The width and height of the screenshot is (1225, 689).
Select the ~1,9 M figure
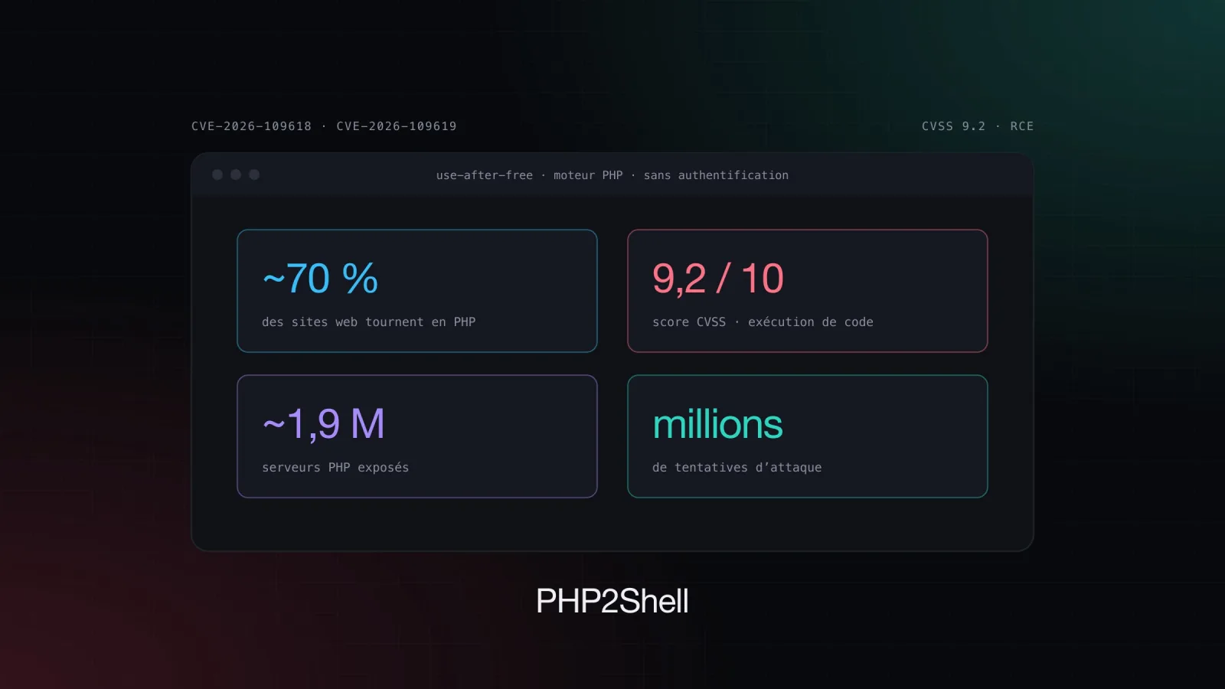click(323, 423)
